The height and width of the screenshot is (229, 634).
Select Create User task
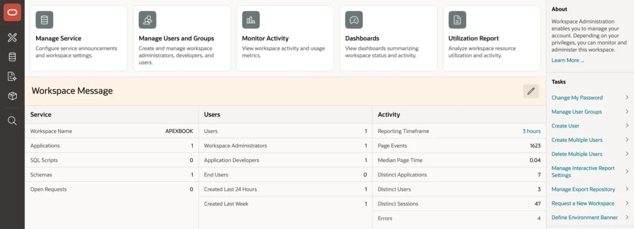coord(565,126)
